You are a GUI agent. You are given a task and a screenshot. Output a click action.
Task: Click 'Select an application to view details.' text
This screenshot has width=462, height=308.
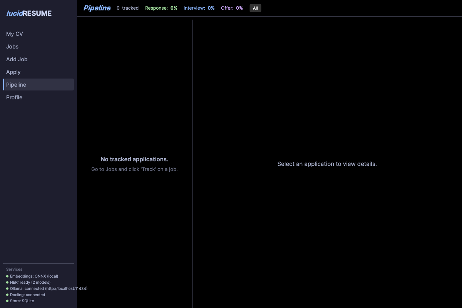[327, 164]
